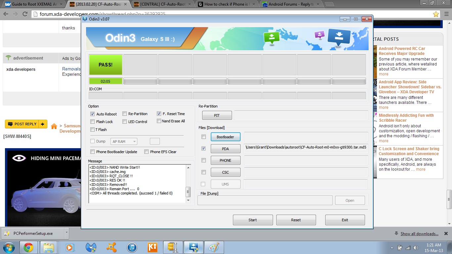
Task: Open the Paint icon in taskbar
Action: [214, 247]
